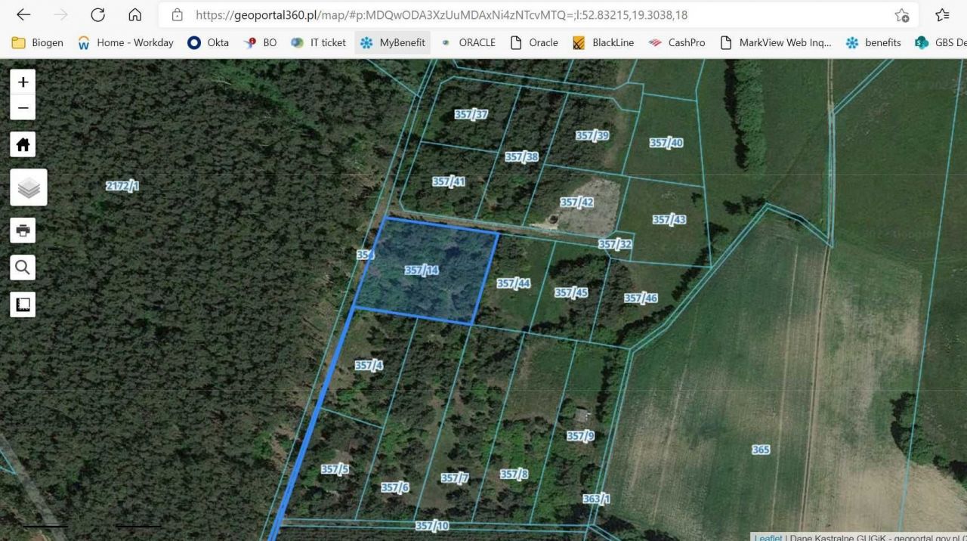Select parcel 357/43

tap(669, 219)
